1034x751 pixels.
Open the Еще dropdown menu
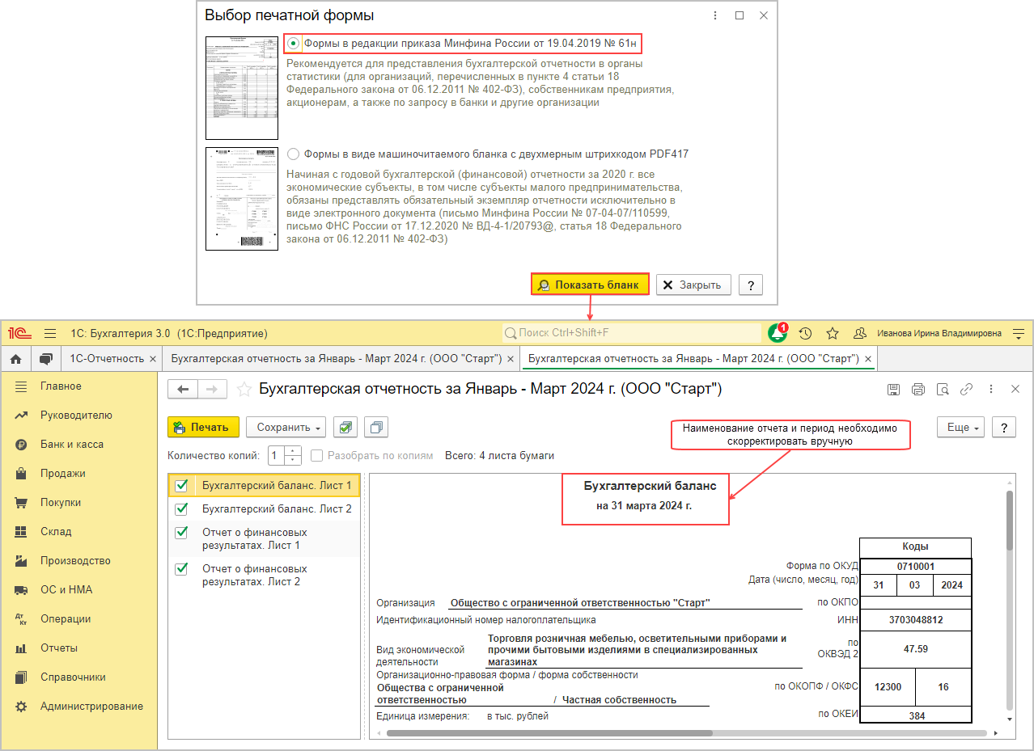pos(960,428)
